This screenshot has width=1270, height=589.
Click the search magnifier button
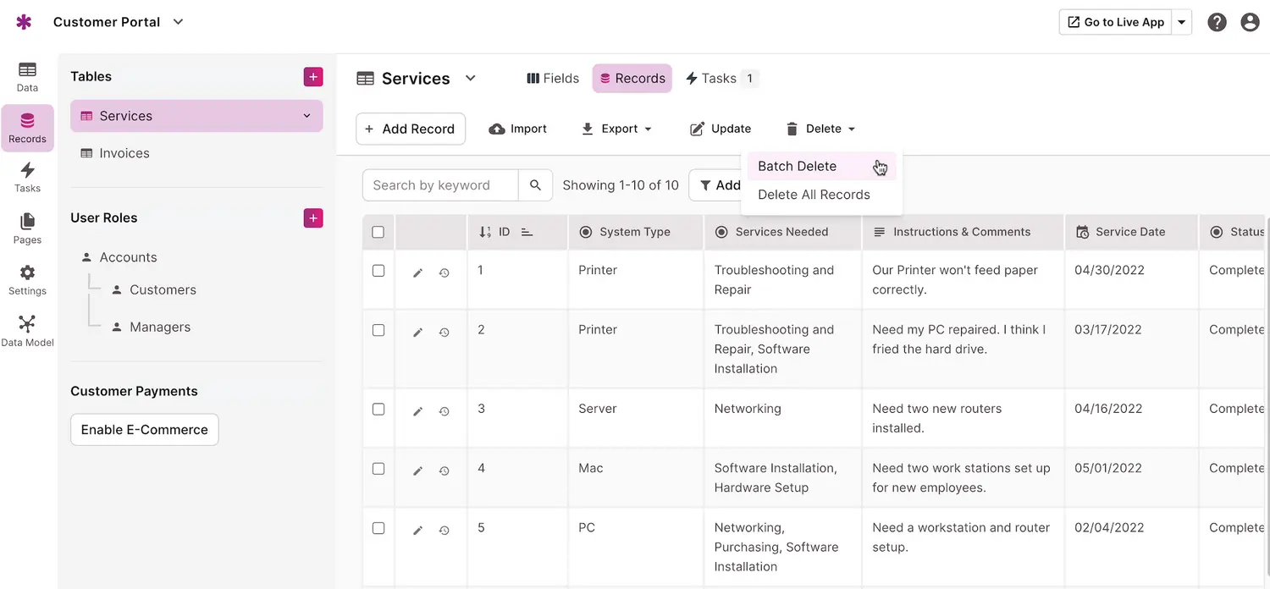click(x=535, y=185)
